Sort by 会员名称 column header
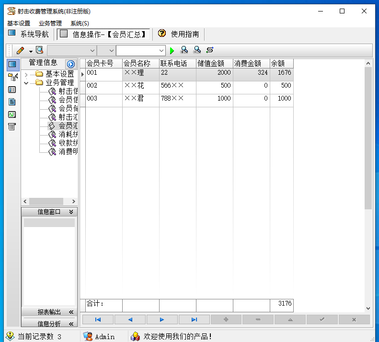379x342 pixels. pos(141,63)
